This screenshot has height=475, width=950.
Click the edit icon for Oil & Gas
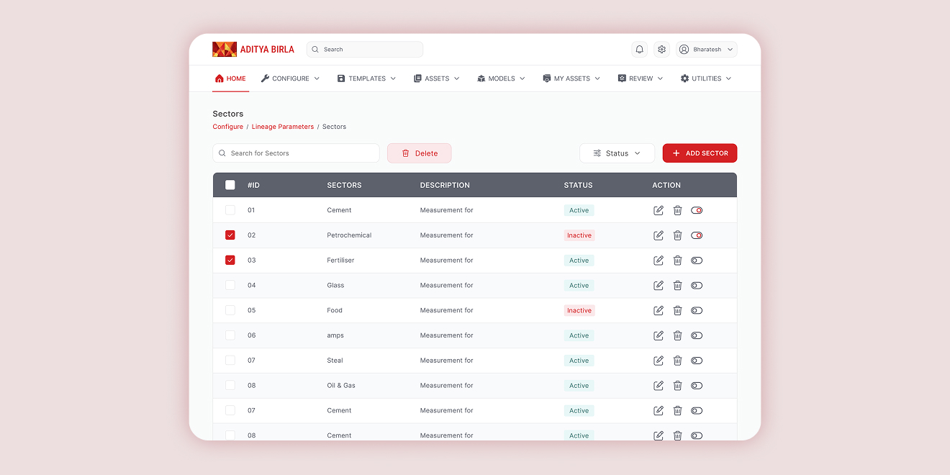point(659,386)
